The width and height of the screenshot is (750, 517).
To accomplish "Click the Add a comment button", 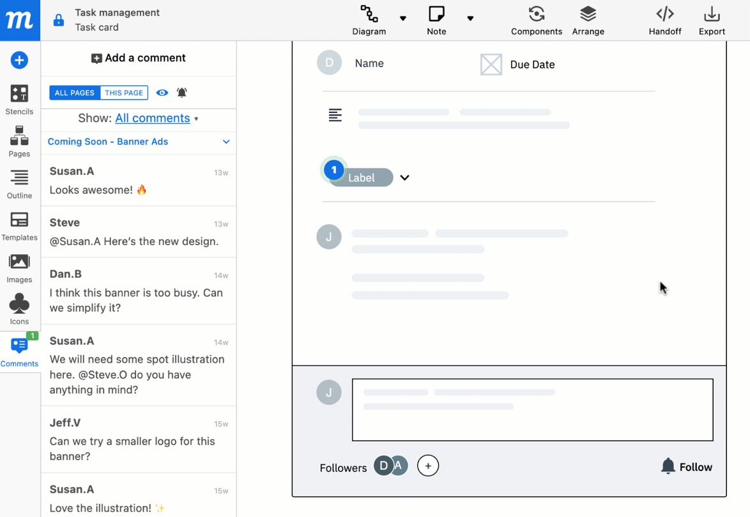I will (x=138, y=57).
